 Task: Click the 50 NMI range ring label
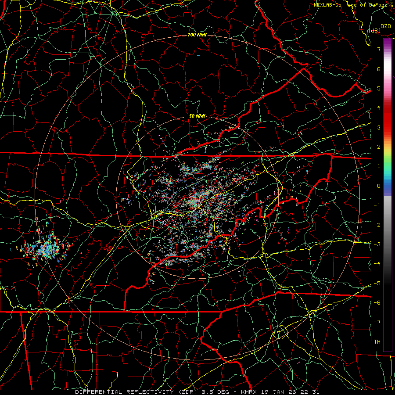197,116
